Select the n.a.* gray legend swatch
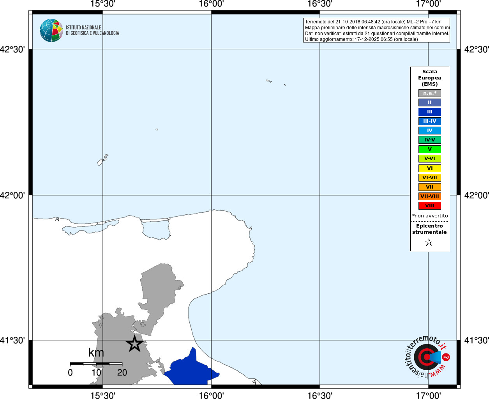Screen dimensions: 489x399 click(x=429, y=93)
